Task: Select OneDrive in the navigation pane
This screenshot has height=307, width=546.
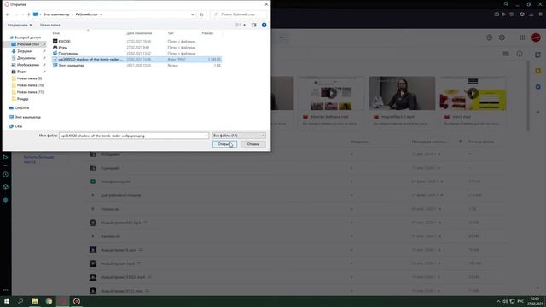Action: (x=22, y=108)
